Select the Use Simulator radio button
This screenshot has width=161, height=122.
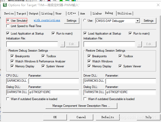(8, 20)
